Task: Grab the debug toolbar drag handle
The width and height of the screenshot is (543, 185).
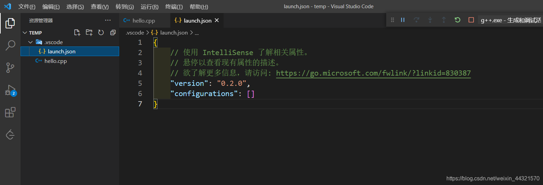Action: [x=392, y=20]
